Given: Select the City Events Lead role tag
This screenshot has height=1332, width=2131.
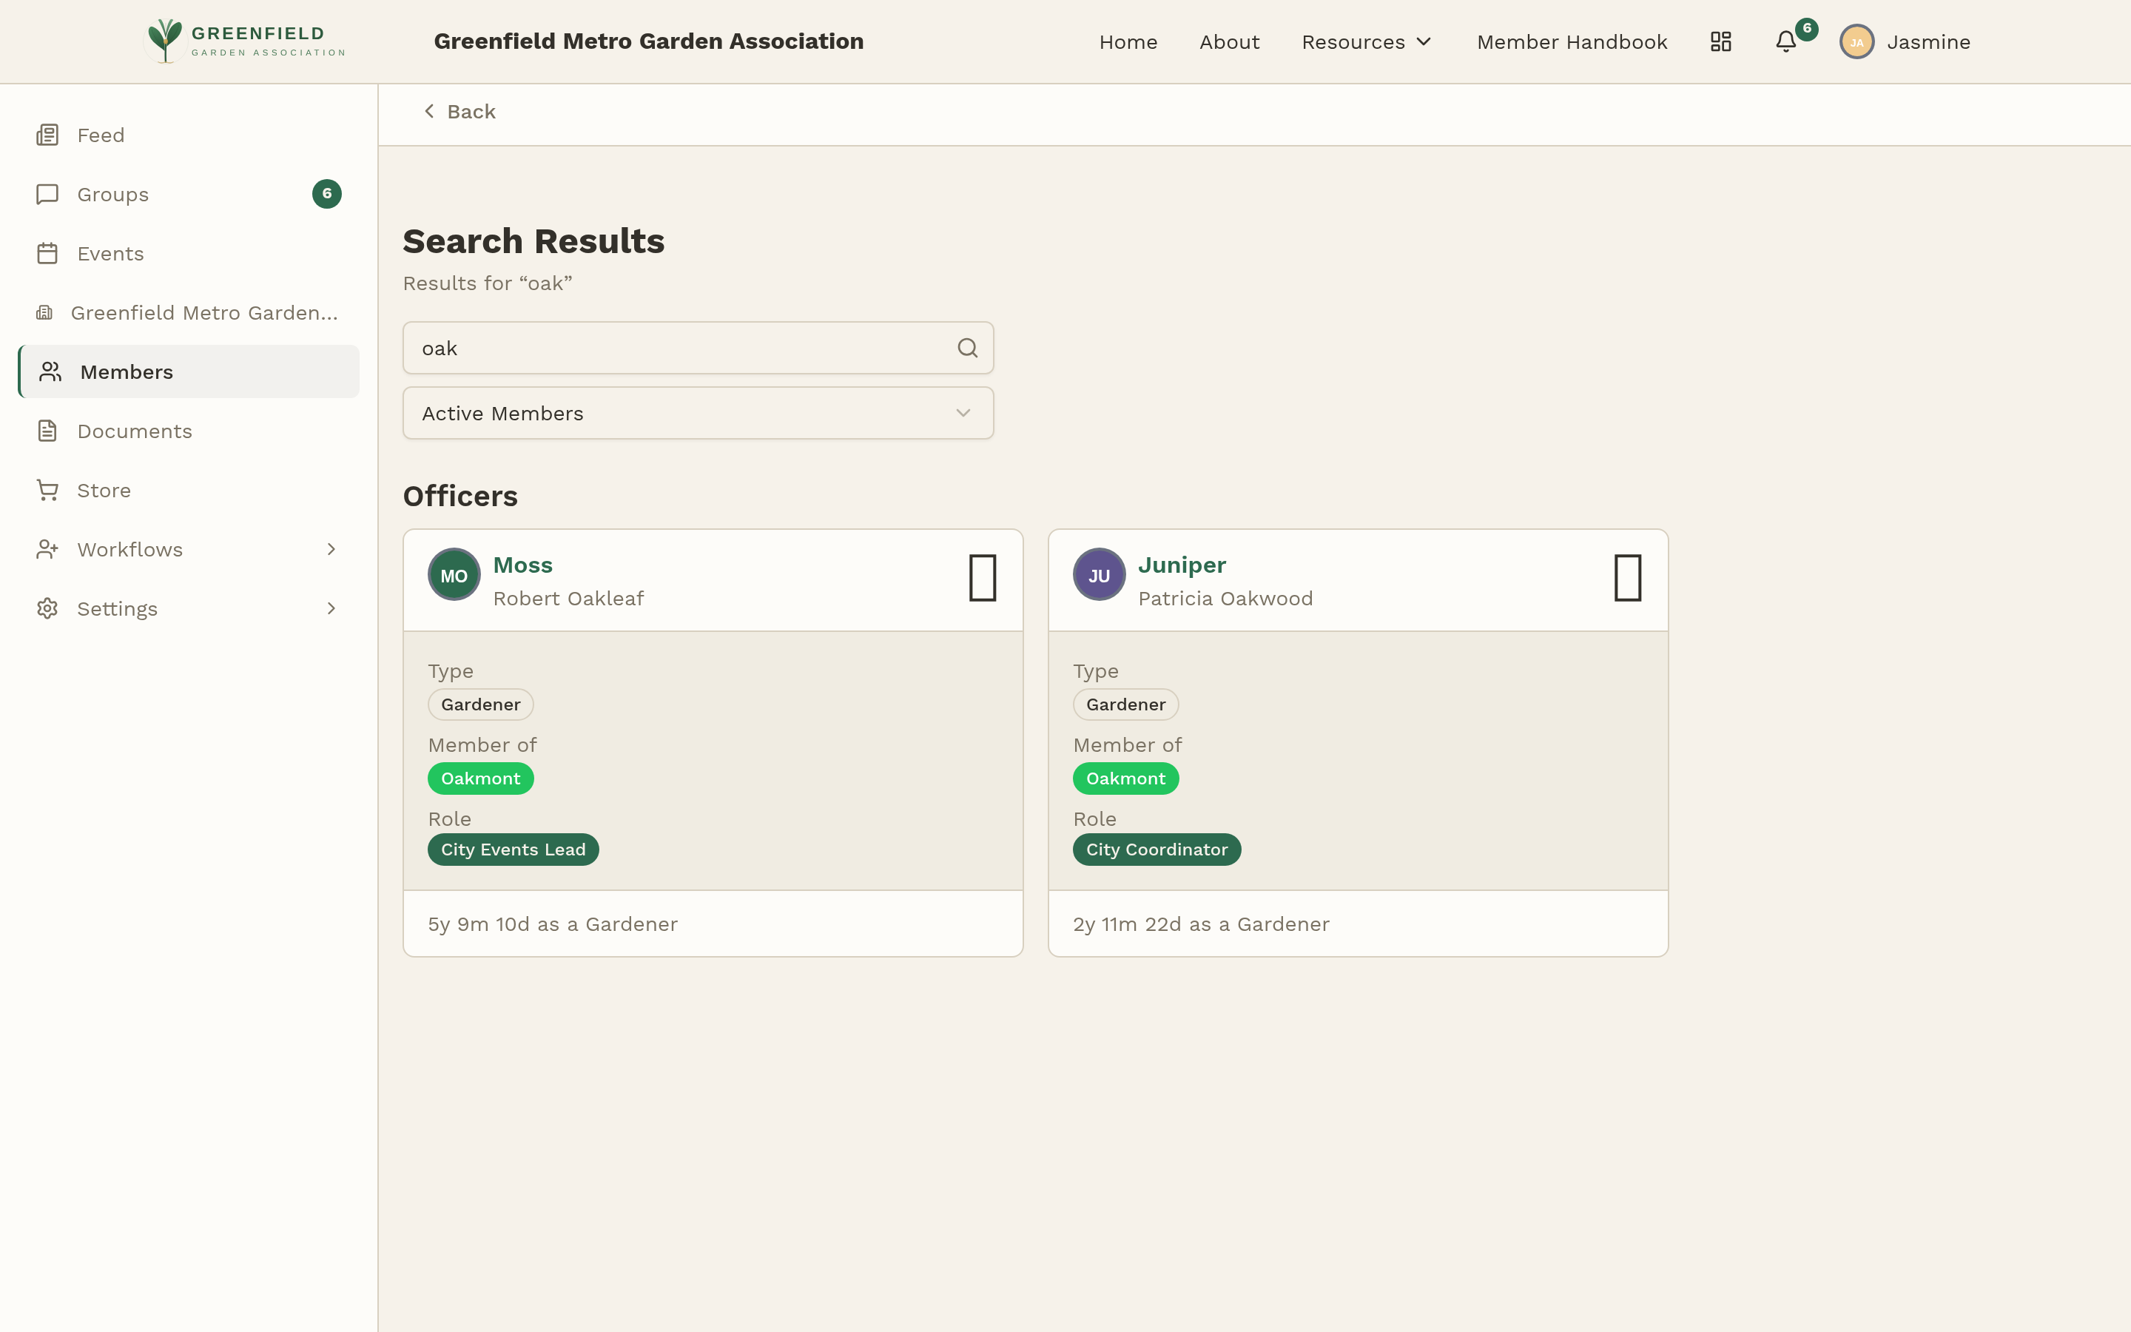Looking at the screenshot, I should coord(513,848).
